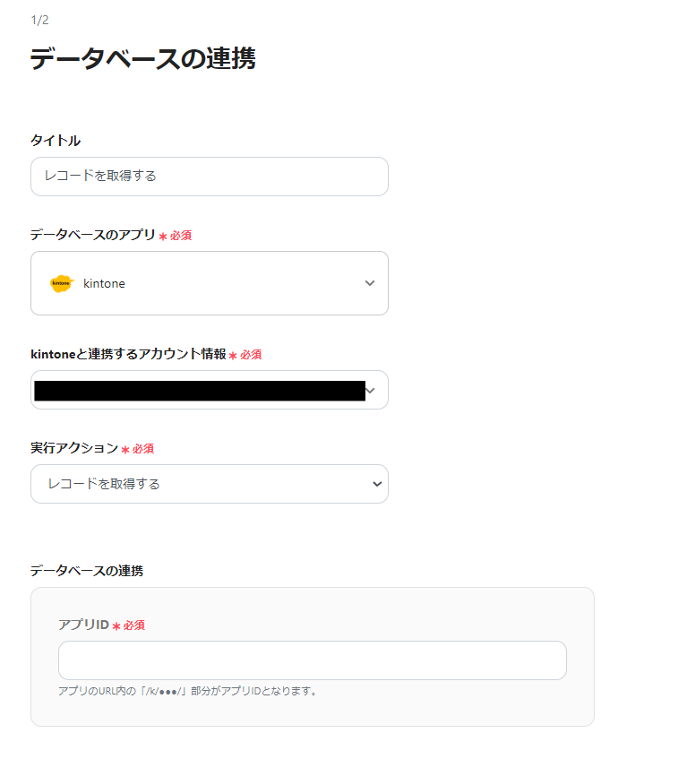Screen dimensions: 687x759
Task: Select the kintone app name text
Action: tap(104, 283)
